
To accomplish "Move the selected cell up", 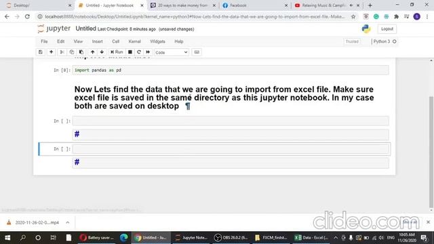I will coord(92,52).
